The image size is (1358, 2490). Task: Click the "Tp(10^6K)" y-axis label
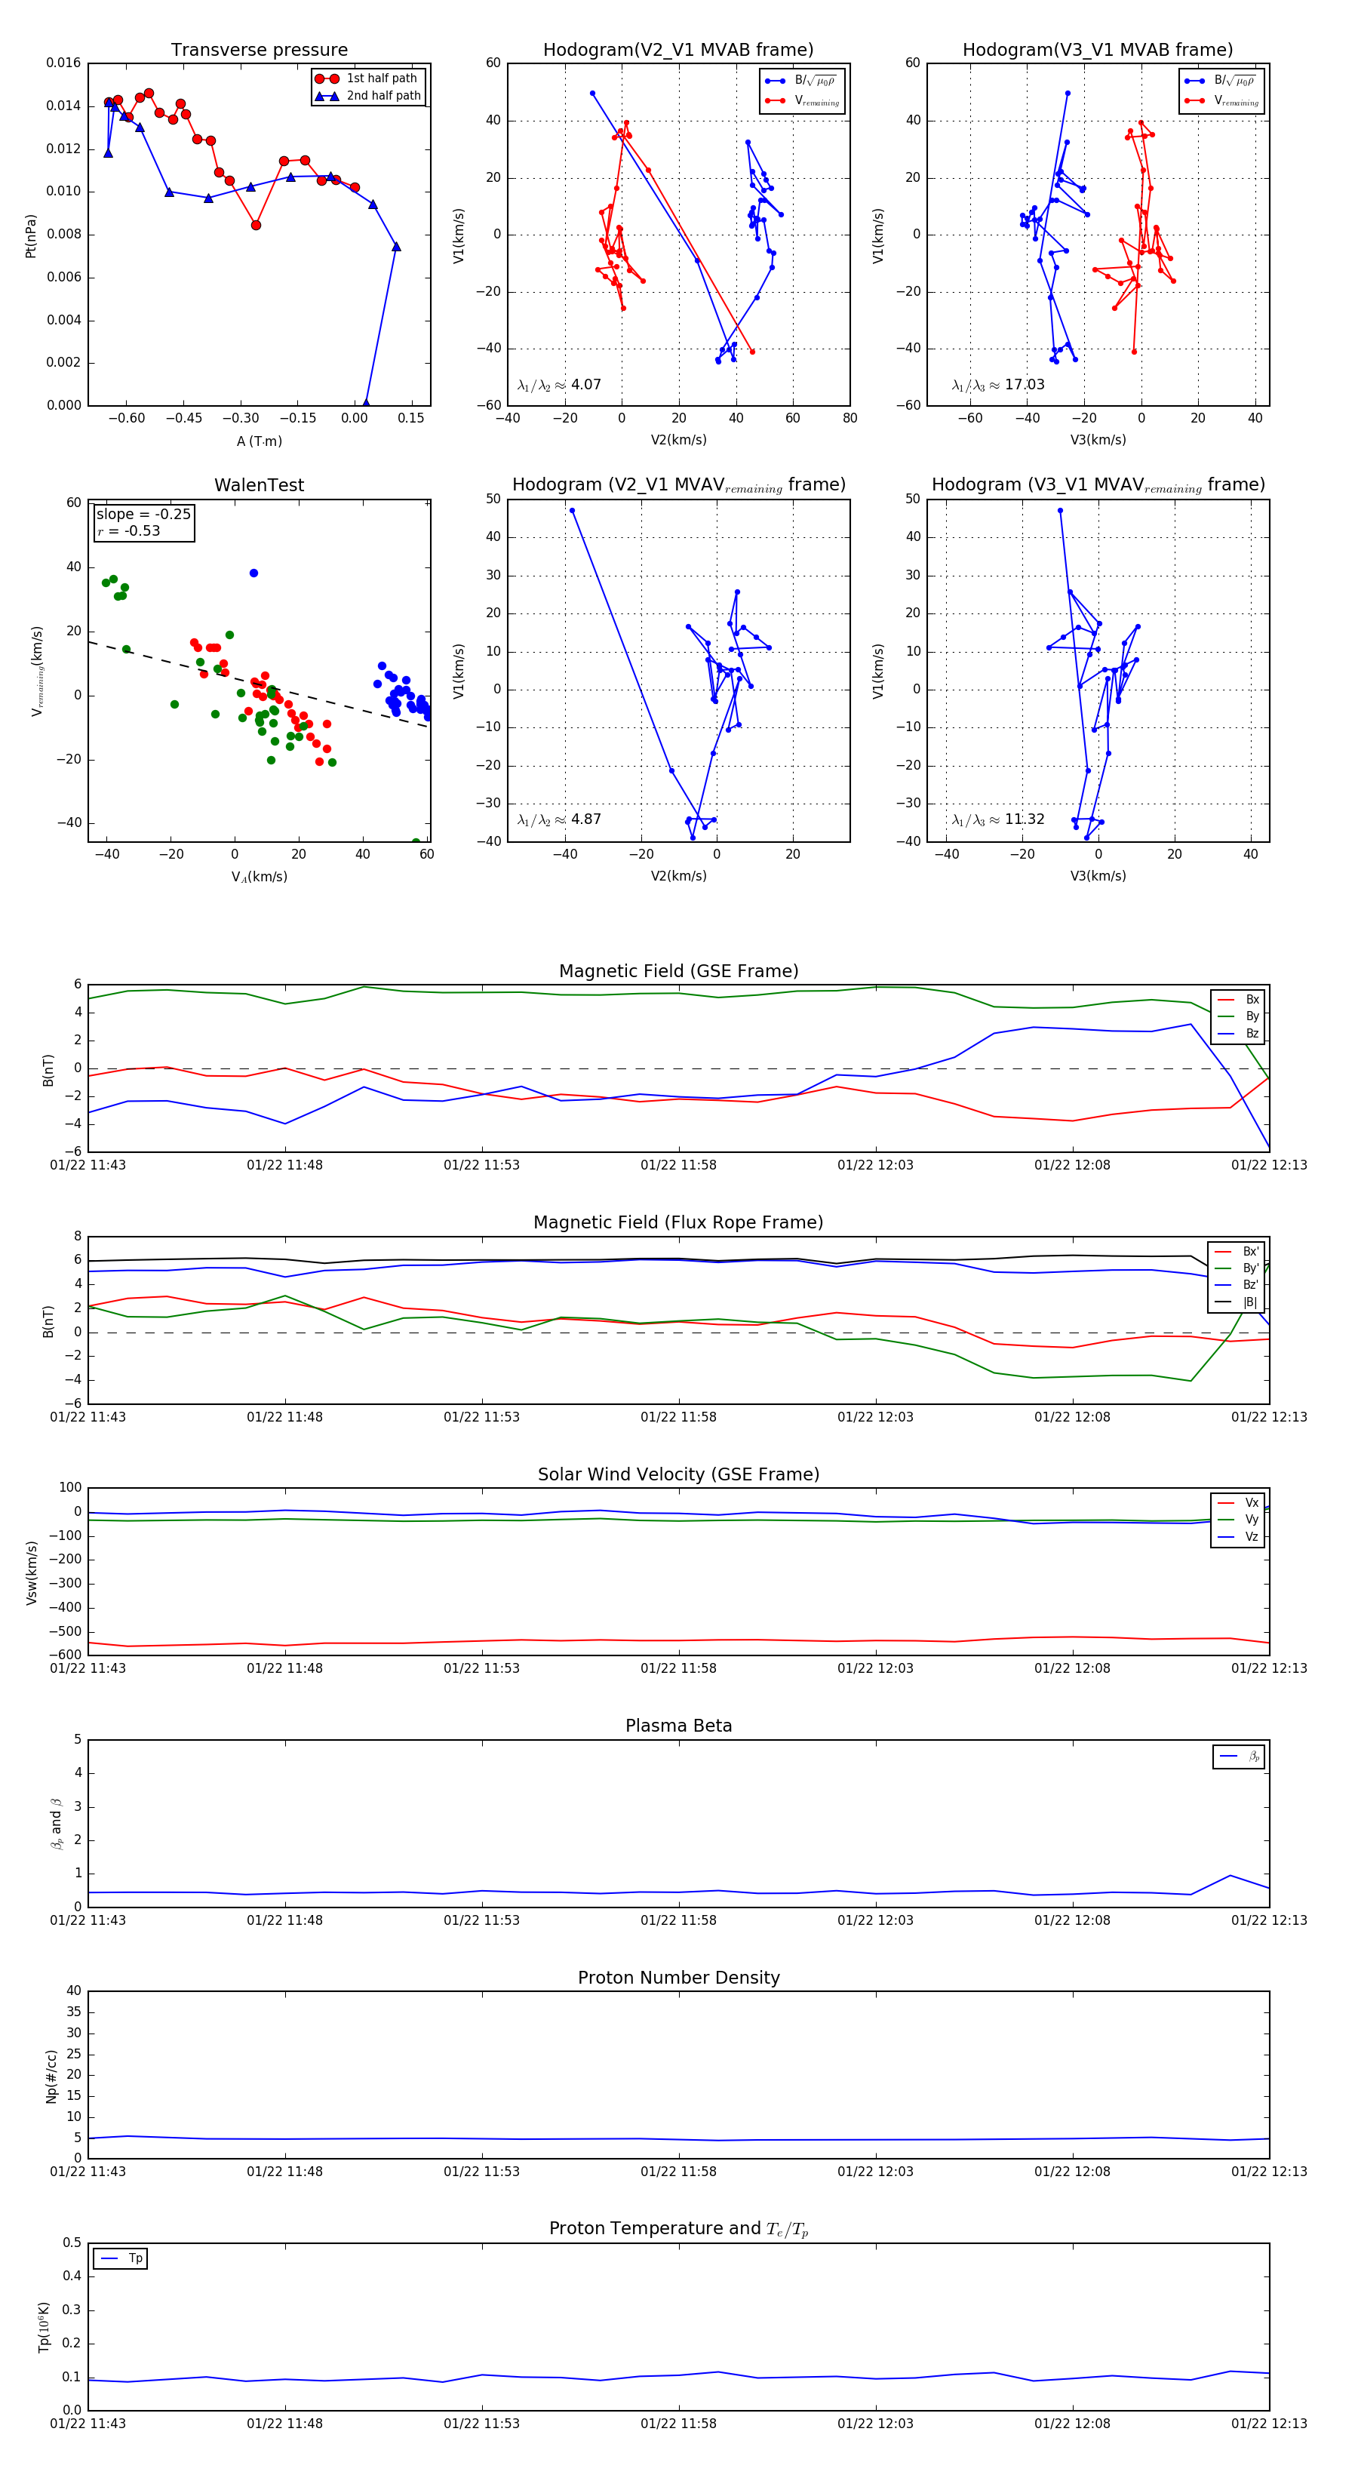point(44,2327)
